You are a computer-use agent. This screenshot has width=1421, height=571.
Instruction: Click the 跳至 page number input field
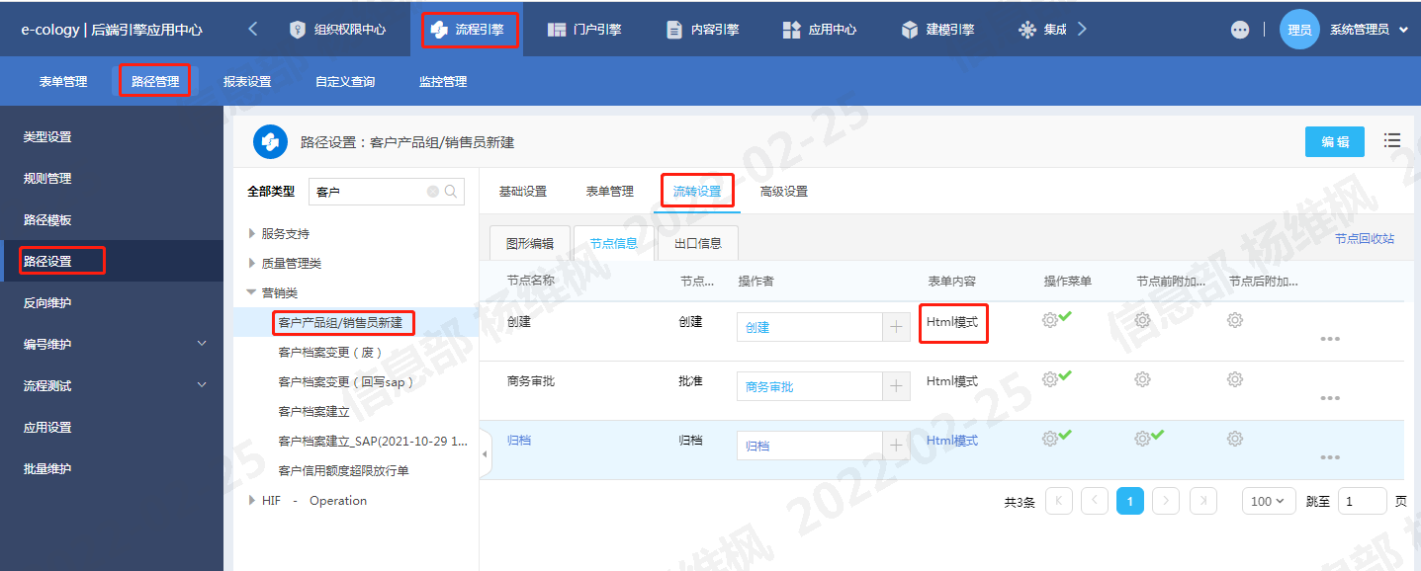1362,501
